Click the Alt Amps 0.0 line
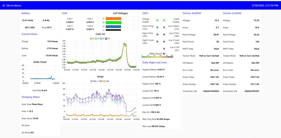Viewport: 281px width, 138px height. (x=28, y=133)
